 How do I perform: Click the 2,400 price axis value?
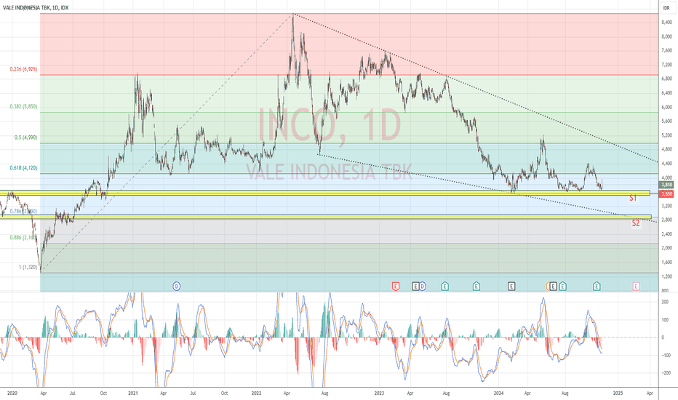(x=666, y=234)
